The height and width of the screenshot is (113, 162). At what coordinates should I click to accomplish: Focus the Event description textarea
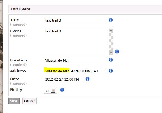pyautogui.click(x=76, y=41)
